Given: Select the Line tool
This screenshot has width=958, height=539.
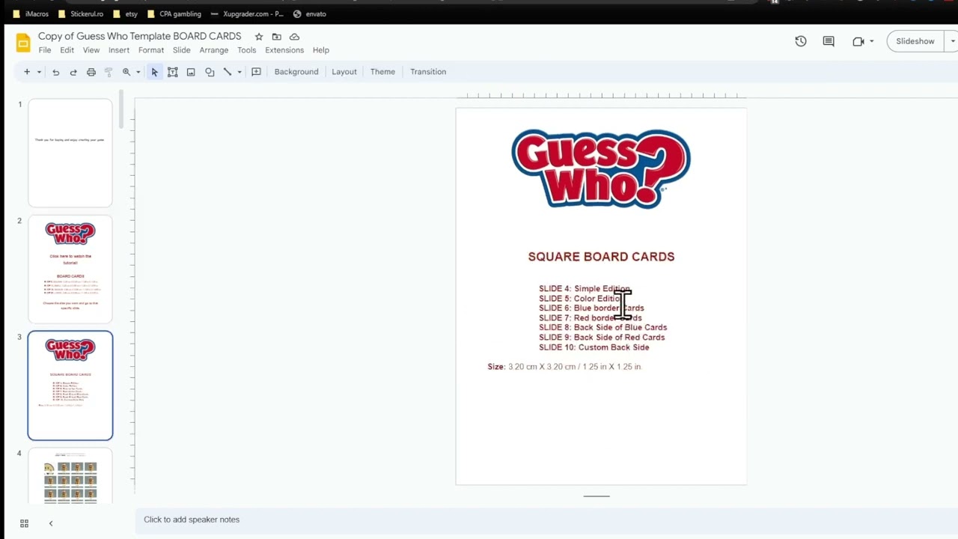Looking at the screenshot, I should [228, 72].
